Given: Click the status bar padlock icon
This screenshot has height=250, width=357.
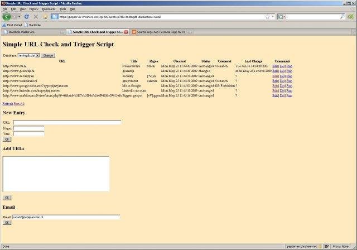Looking at the screenshot, I should pos(320,246).
